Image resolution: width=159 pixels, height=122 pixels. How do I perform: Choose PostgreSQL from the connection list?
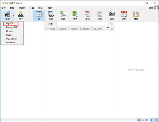click(x=12, y=27)
